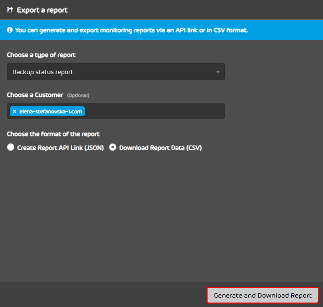Image resolution: width=323 pixels, height=307 pixels.
Task: Click the Choose a Customer label
Action: pyautogui.click(x=35, y=95)
